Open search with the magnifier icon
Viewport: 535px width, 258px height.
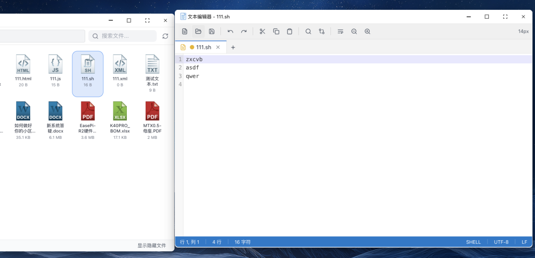[x=308, y=31]
